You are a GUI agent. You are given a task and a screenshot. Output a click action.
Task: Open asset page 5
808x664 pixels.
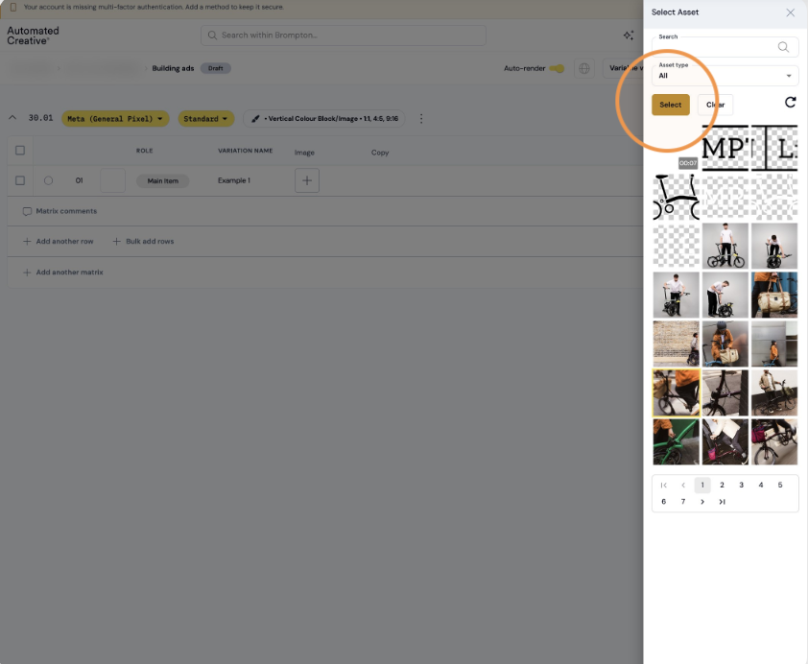[x=780, y=485]
